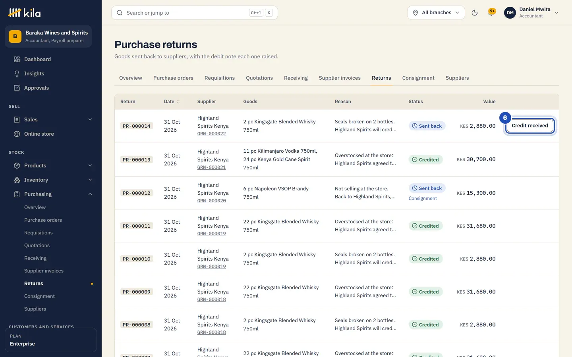Open the GRN-000021 link

(x=212, y=168)
